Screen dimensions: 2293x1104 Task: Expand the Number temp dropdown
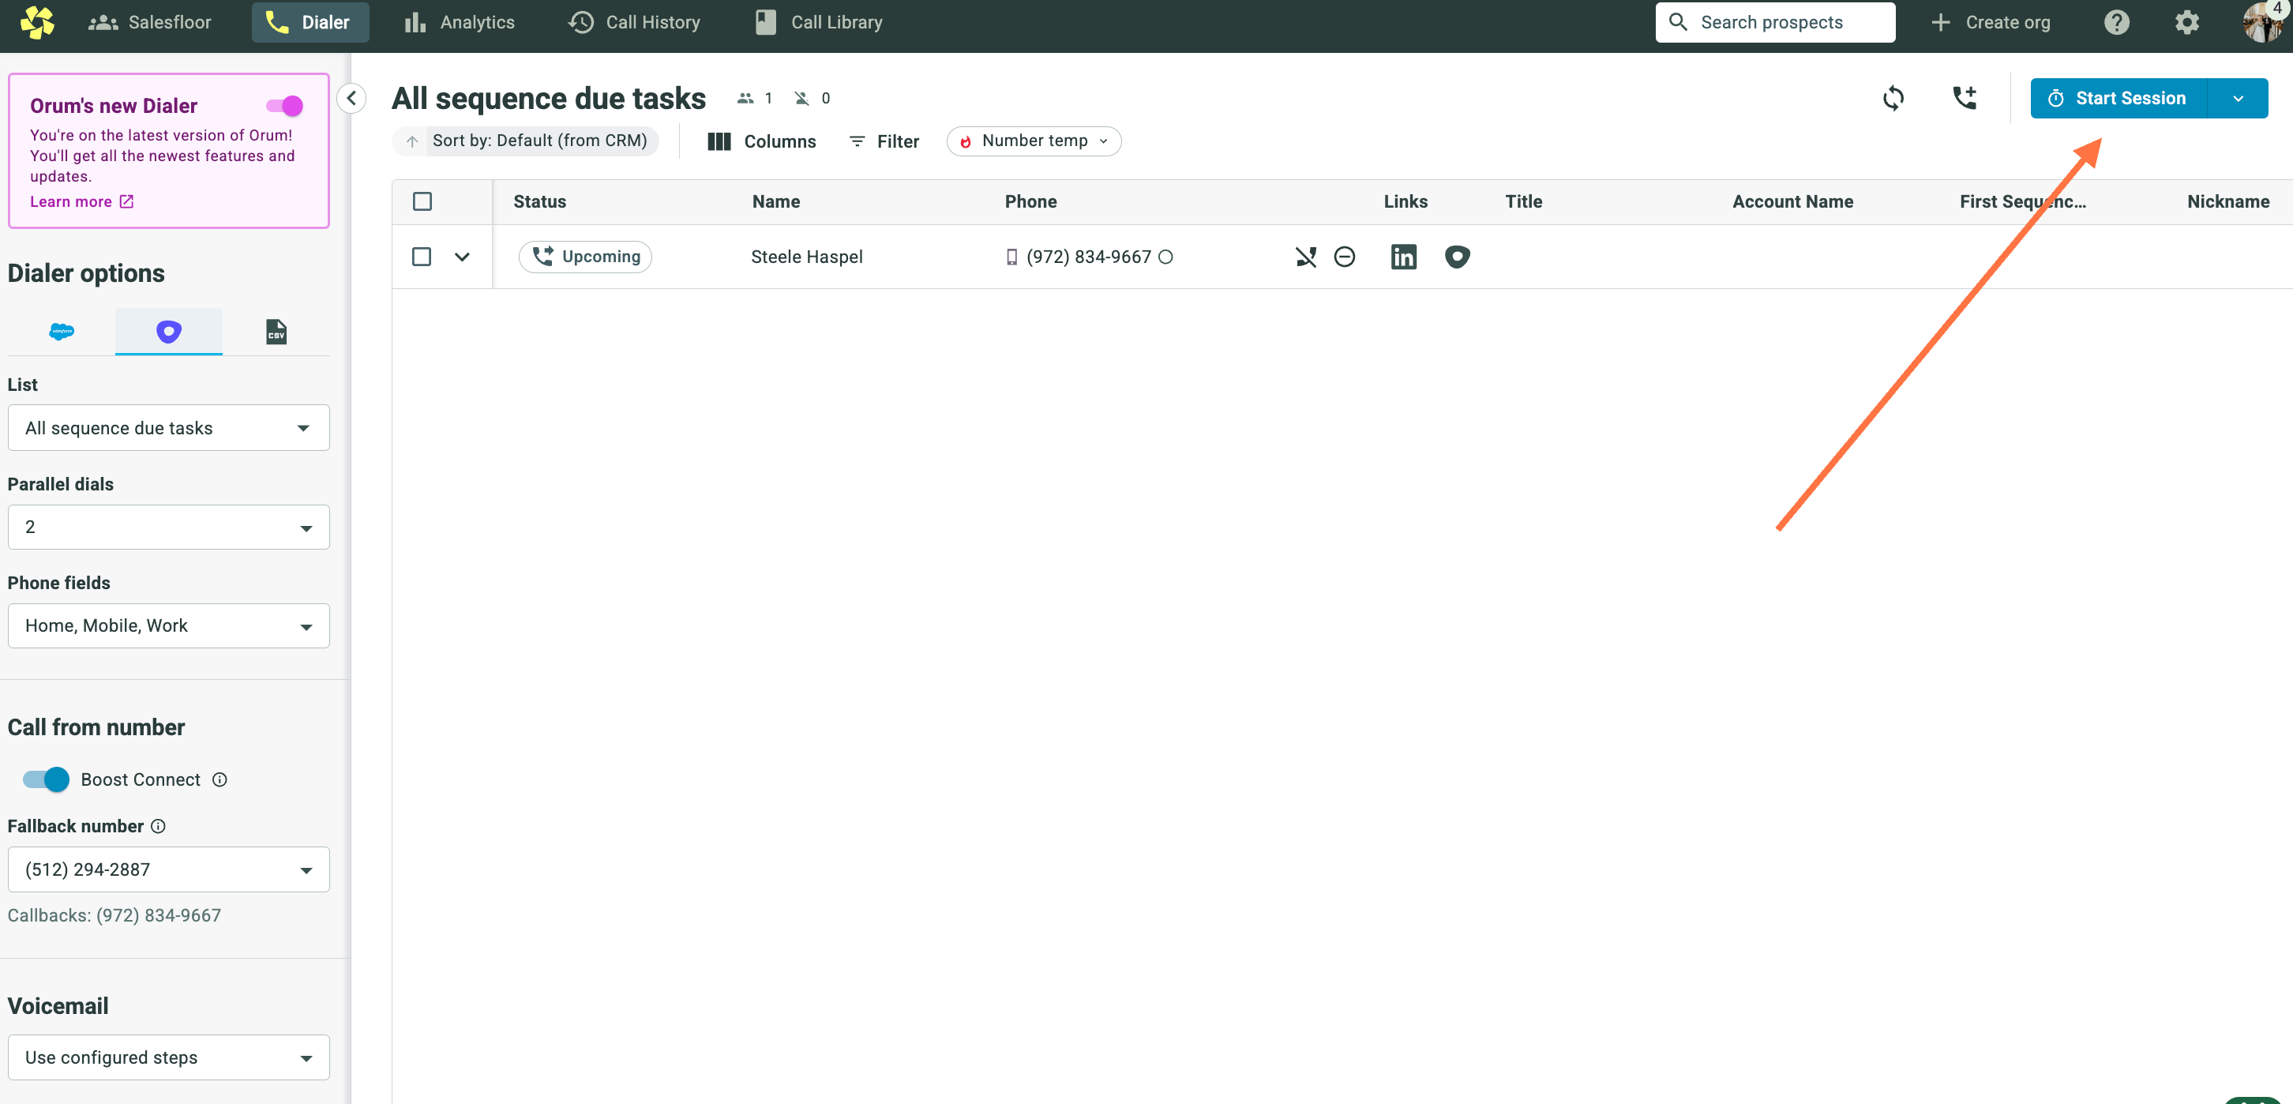[x=1034, y=141]
